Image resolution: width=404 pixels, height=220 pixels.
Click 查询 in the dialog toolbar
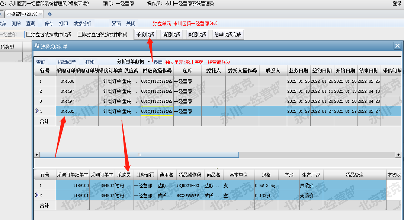pyautogui.click(x=41, y=62)
